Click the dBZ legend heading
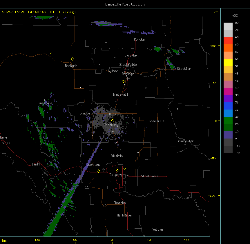 pyautogui.click(x=235, y=15)
